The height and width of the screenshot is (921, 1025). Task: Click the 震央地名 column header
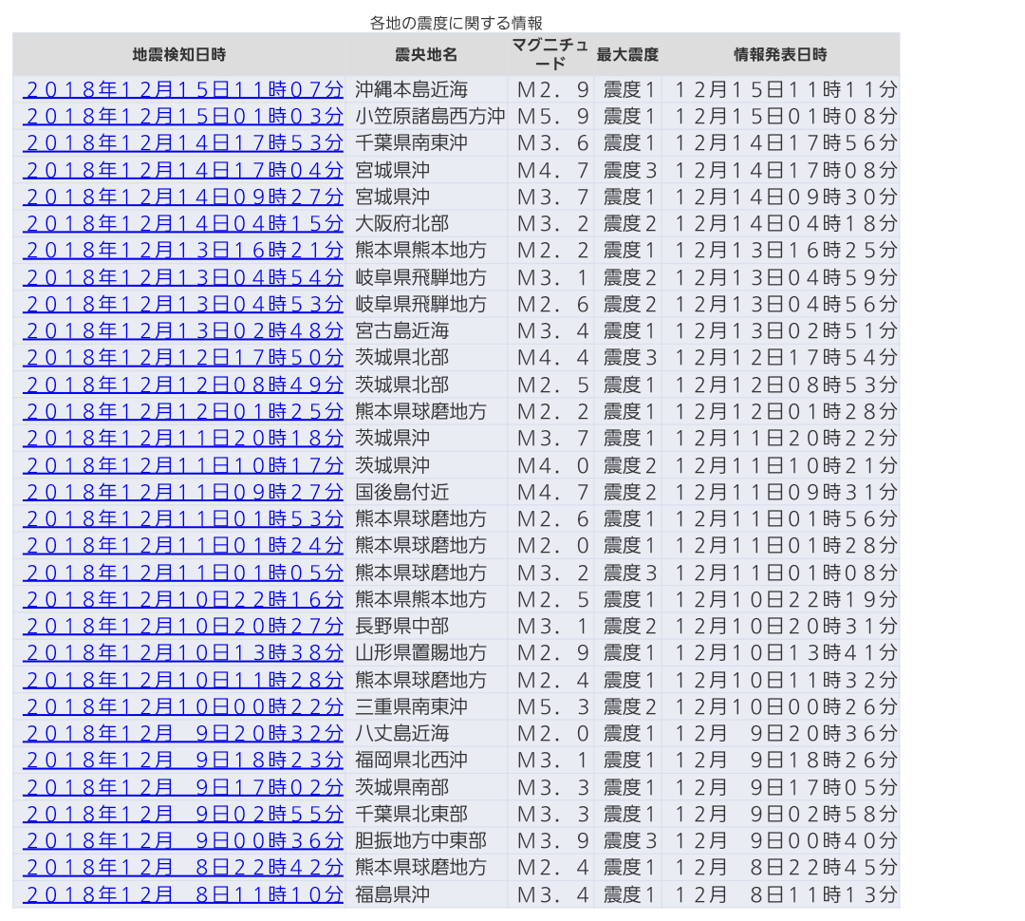pyautogui.click(x=426, y=55)
